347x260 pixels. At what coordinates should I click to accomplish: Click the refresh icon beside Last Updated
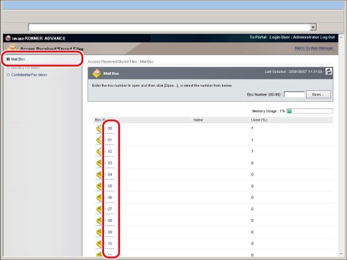[328, 71]
